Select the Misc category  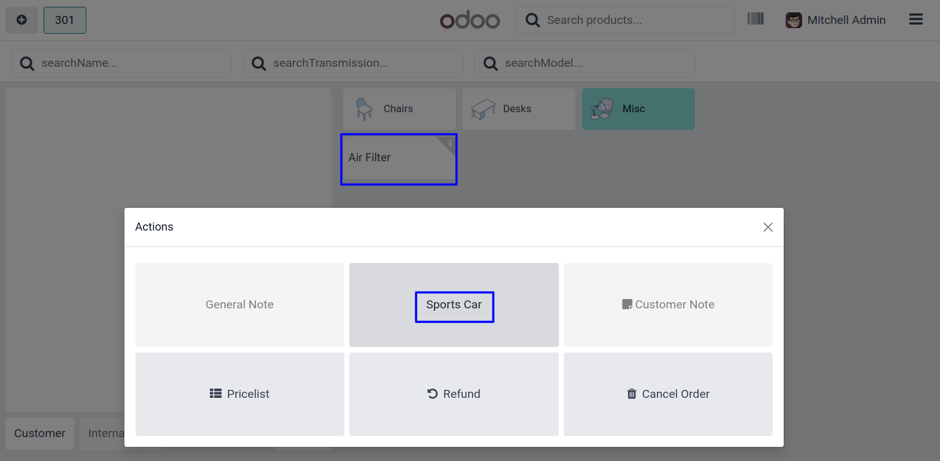(638, 109)
